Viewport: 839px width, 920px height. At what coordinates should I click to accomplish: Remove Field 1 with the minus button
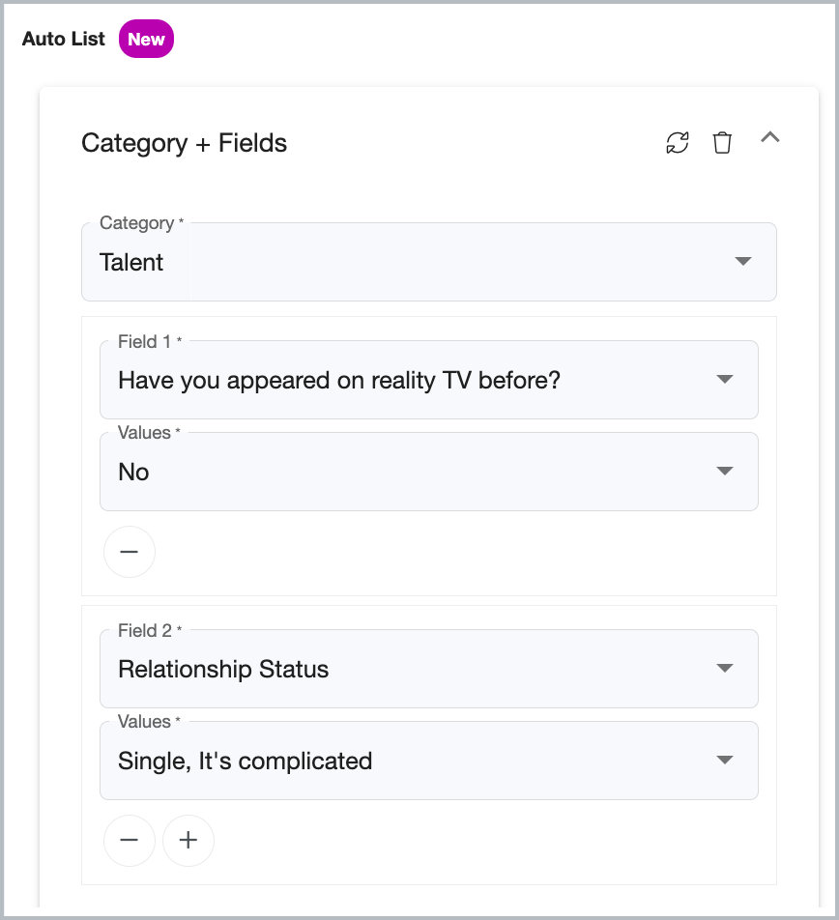coord(130,552)
